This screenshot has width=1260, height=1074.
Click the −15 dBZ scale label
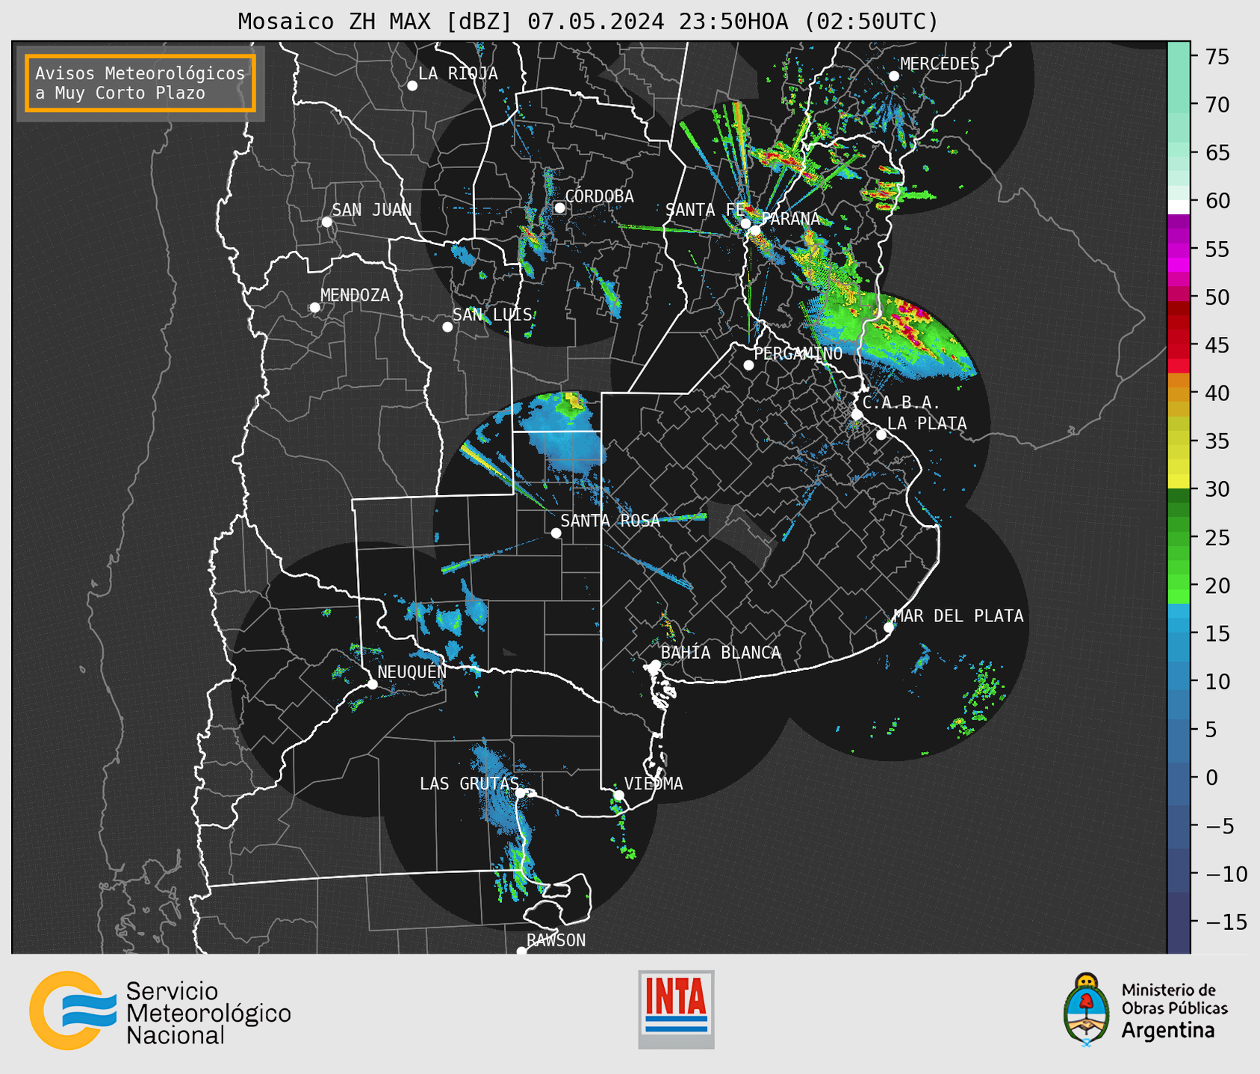[x=1226, y=922]
